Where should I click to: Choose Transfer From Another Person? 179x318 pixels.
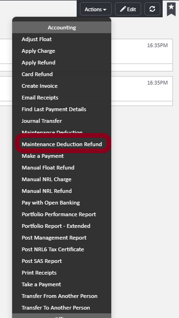click(x=59, y=296)
